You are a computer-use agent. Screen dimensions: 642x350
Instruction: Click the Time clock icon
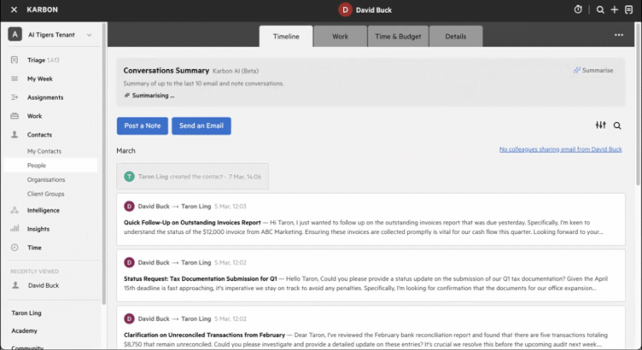[15, 248]
